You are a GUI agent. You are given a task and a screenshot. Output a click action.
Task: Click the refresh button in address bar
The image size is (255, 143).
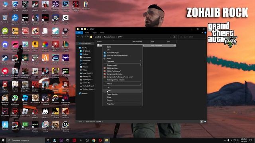coord(175,37)
